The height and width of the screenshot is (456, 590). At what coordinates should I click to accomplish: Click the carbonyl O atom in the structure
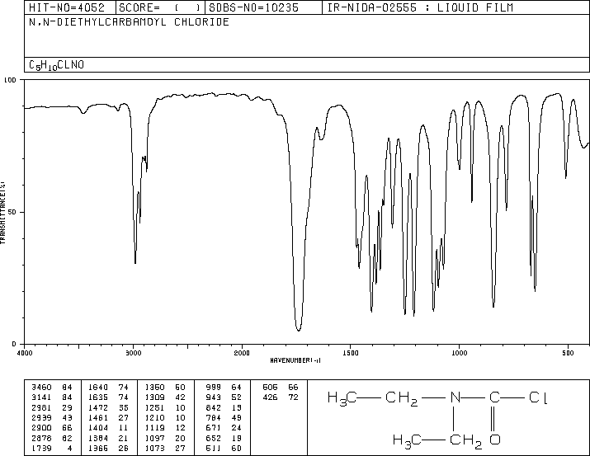[x=495, y=439]
